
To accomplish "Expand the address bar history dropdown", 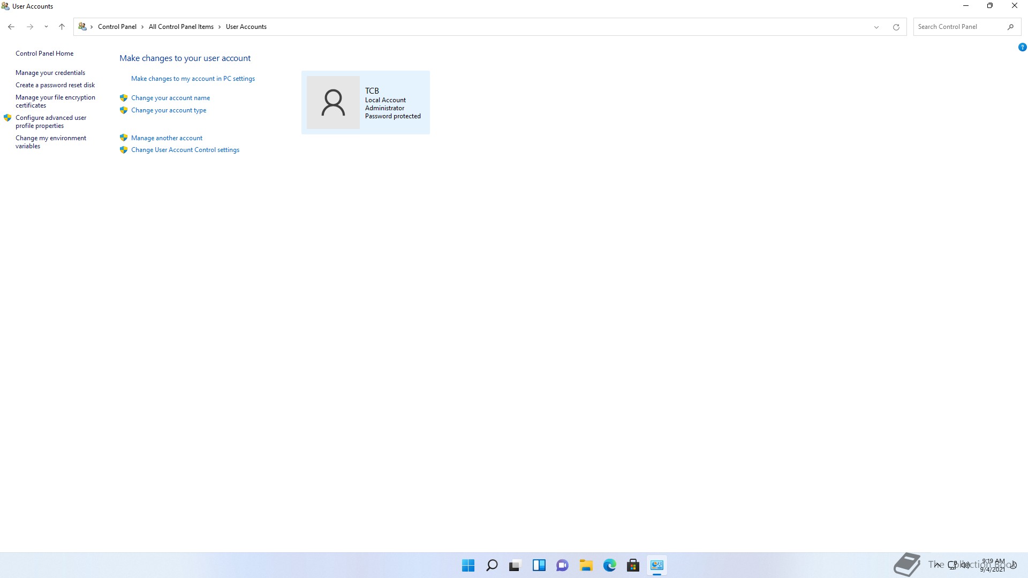I will pos(876,27).
